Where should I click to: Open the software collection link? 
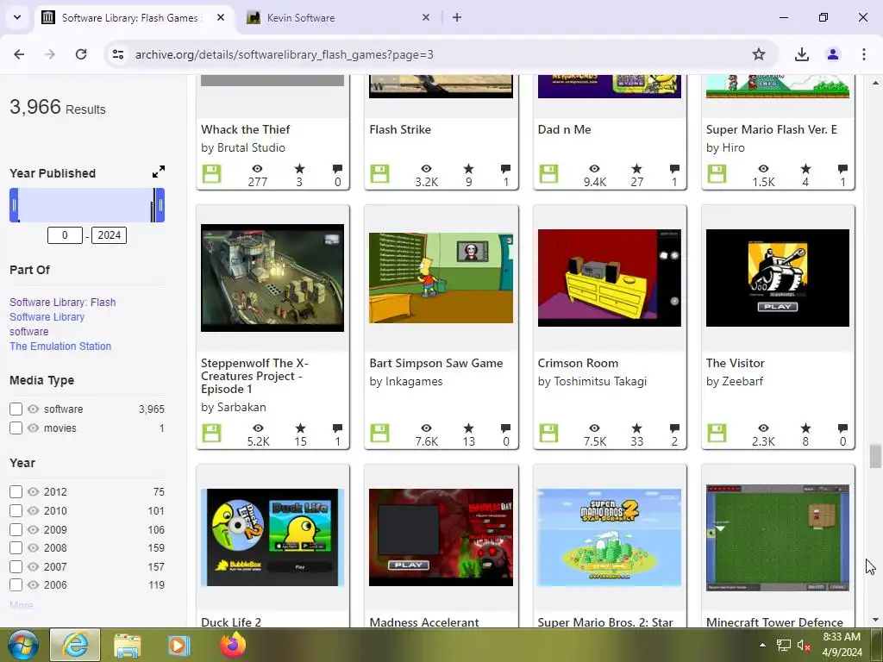pyautogui.click(x=28, y=332)
